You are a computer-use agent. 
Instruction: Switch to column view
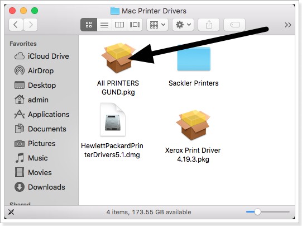point(119,25)
